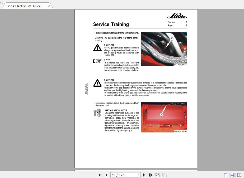Click the 'Unscrew all screws (2)' instruction
244x178 pixels.
[x=116, y=104]
